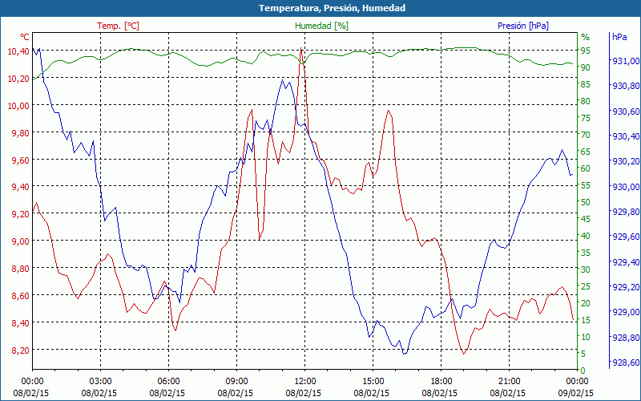Click temperature axis value '9,20'
Screen dimensions: 641x401
(20, 213)
